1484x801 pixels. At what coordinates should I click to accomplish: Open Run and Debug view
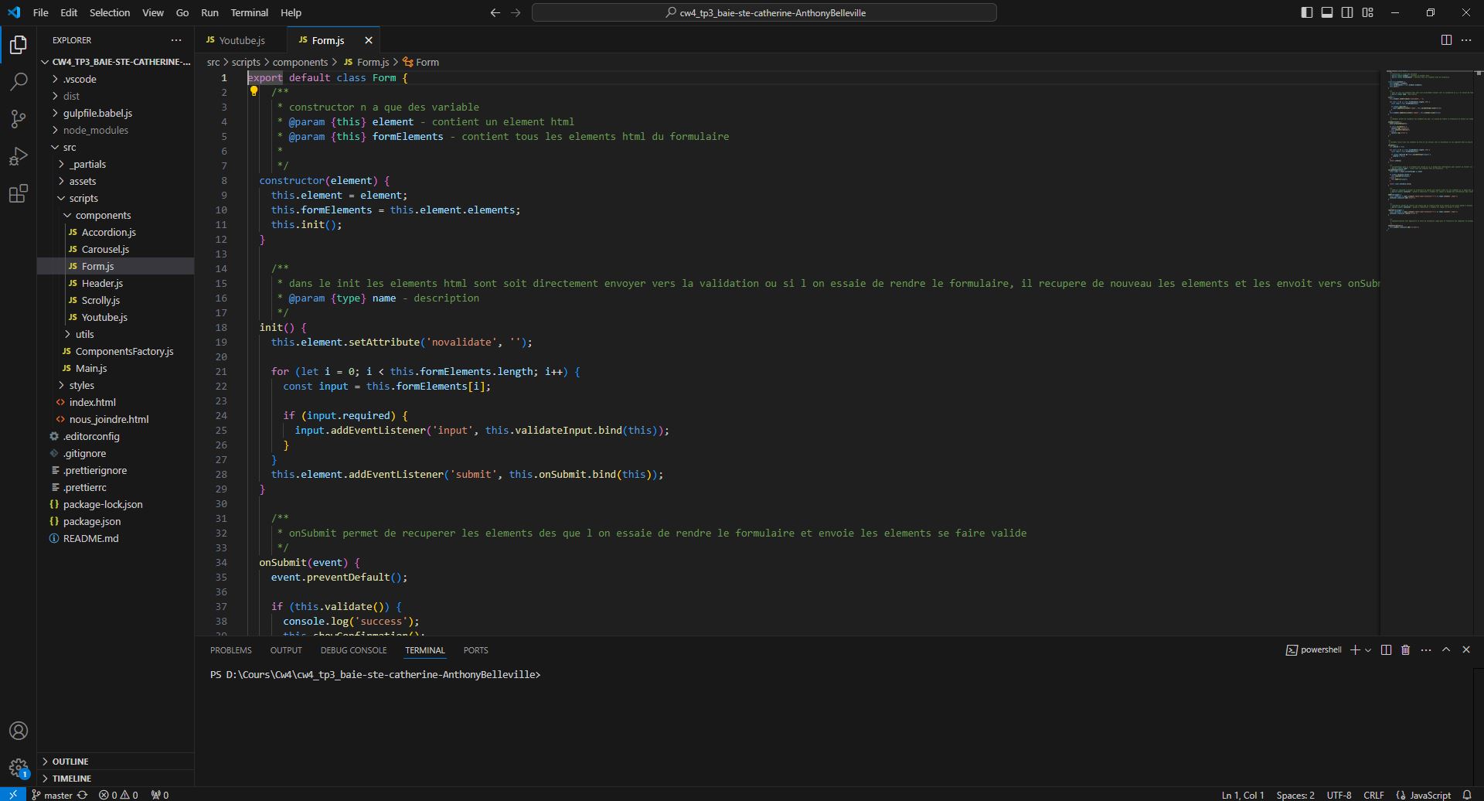(x=19, y=156)
